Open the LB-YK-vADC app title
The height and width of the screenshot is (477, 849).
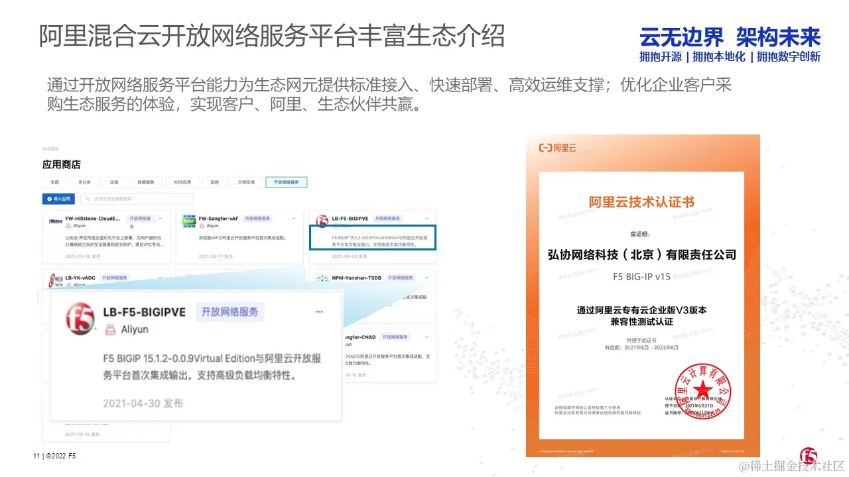tap(80, 278)
